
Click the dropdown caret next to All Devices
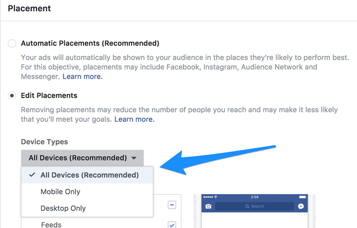[134, 158]
